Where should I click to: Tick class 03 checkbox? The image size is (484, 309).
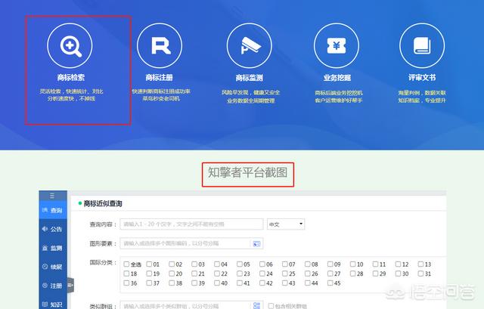point(194,264)
